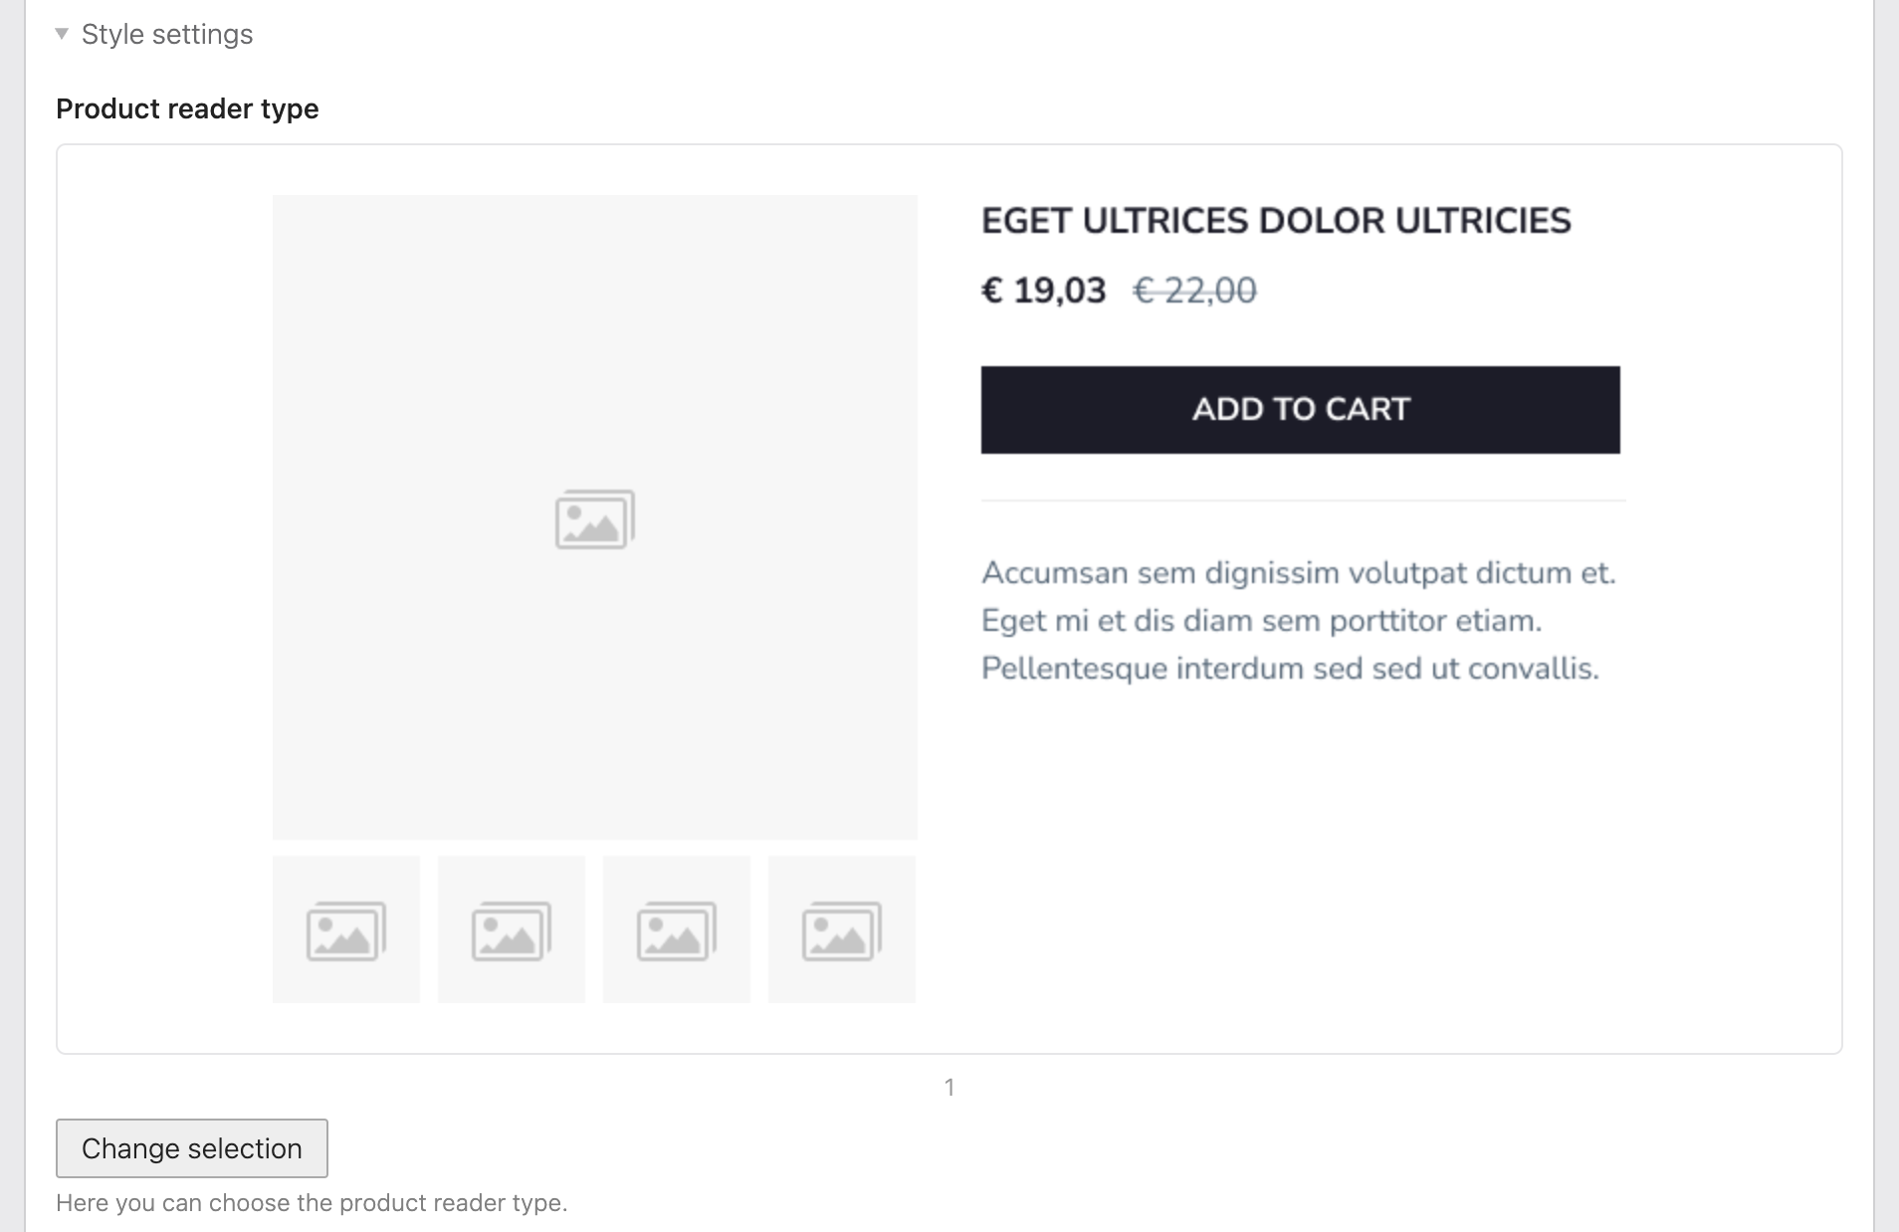Click the divider line below Add to Cart

click(x=1303, y=501)
